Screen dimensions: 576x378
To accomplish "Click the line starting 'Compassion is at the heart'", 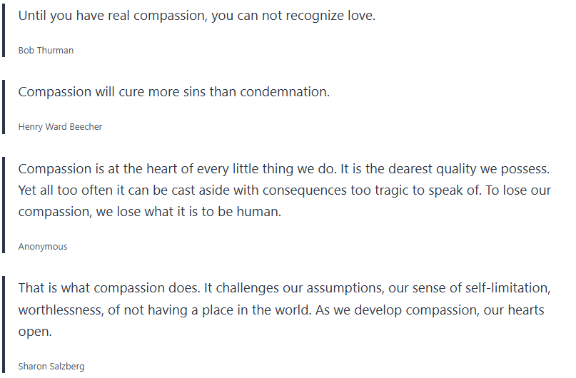I will (283, 169).
